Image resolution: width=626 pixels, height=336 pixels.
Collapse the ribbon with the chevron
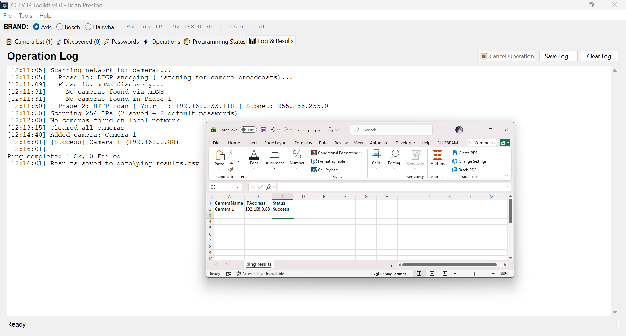point(507,176)
